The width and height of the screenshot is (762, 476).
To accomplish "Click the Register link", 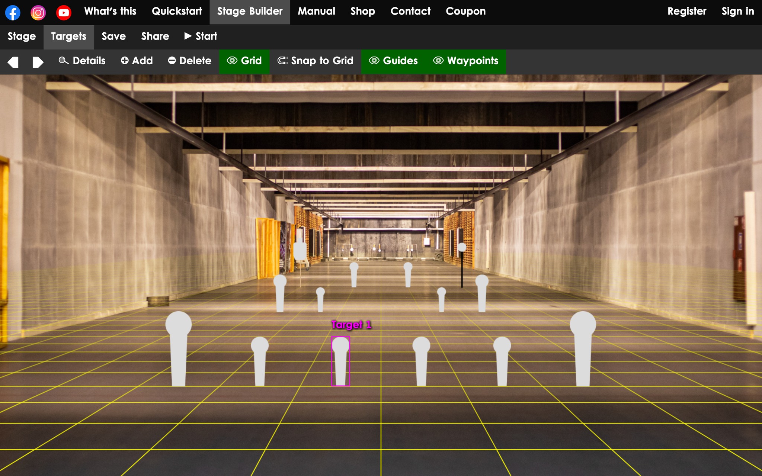I will [x=686, y=12].
